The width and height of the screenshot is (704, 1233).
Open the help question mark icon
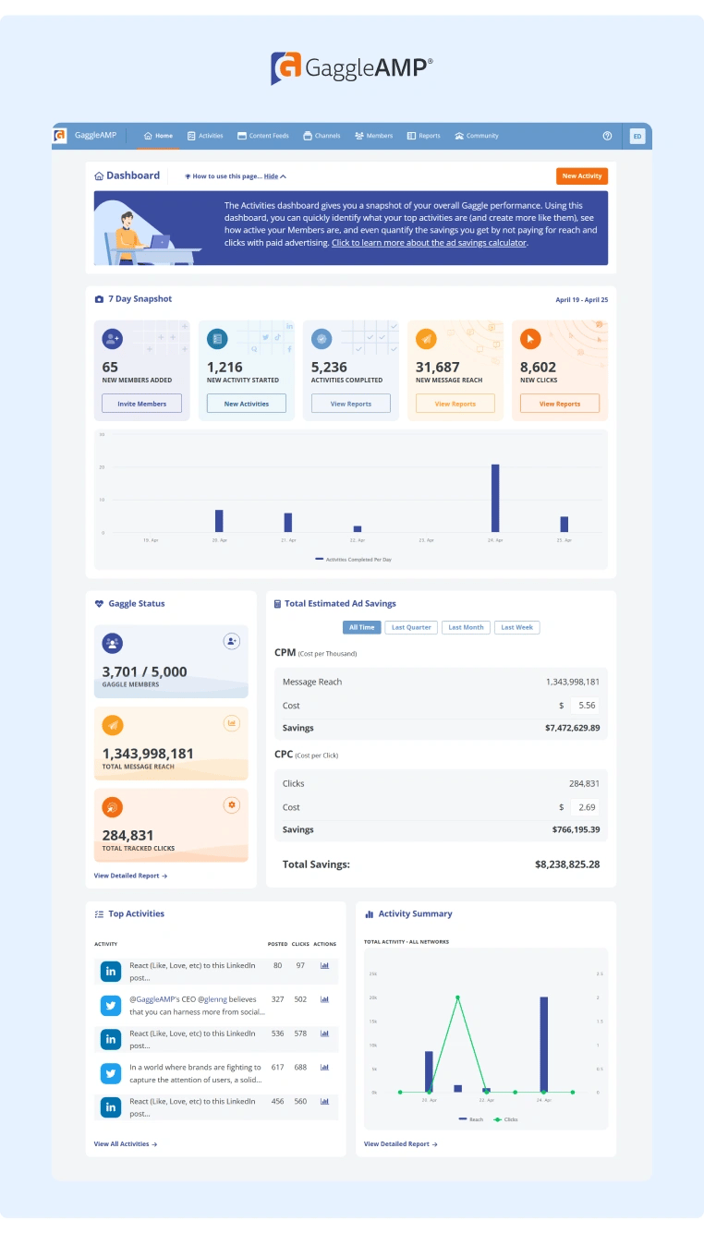(x=607, y=136)
